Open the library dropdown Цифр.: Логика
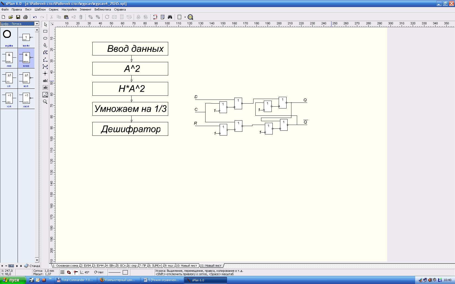 tap(19, 24)
